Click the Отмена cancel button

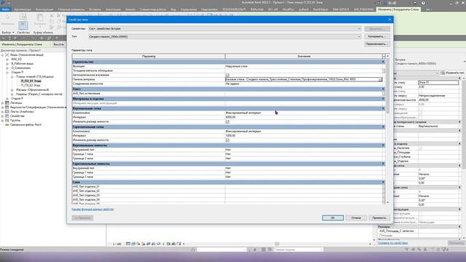coord(356,218)
